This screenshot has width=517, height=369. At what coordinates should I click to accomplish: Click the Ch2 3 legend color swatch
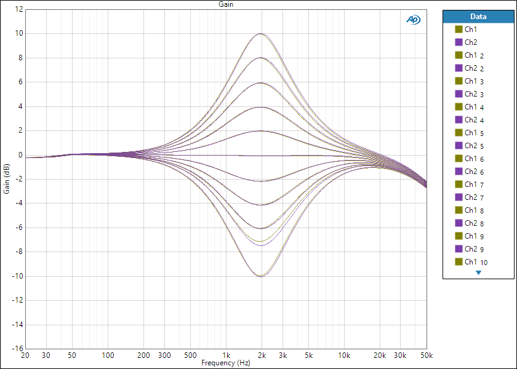[459, 94]
